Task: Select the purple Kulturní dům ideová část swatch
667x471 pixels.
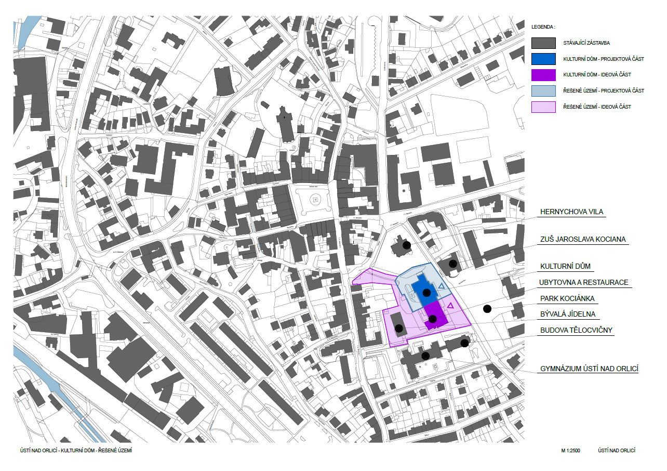Action: [543, 75]
